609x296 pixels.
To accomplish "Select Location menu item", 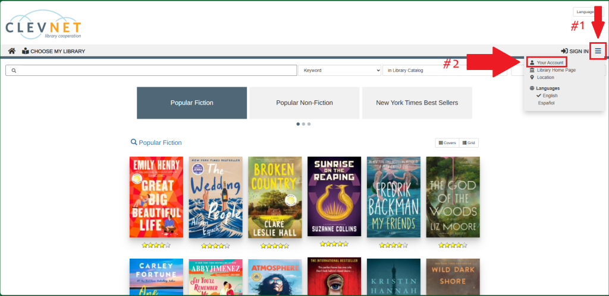I will pos(542,78).
